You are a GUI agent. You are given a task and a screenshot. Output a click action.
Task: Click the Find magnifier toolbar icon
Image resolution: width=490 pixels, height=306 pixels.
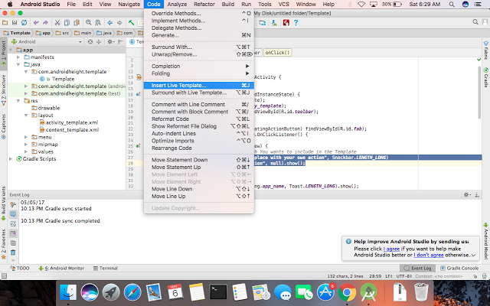click(89, 22)
